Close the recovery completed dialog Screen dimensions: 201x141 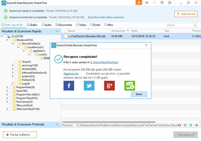pos(146,45)
